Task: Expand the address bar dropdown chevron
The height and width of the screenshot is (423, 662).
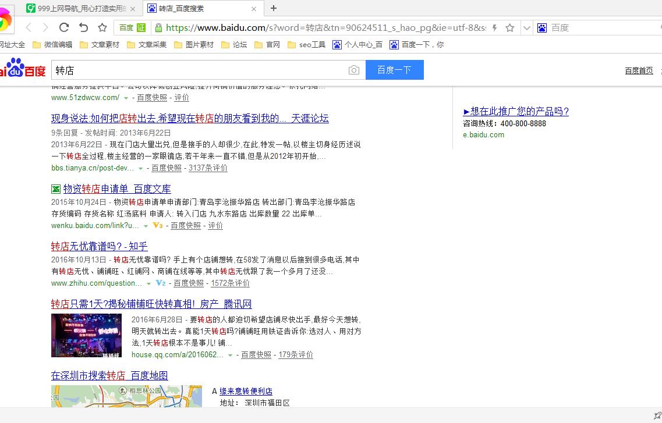Action: click(527, 28)
